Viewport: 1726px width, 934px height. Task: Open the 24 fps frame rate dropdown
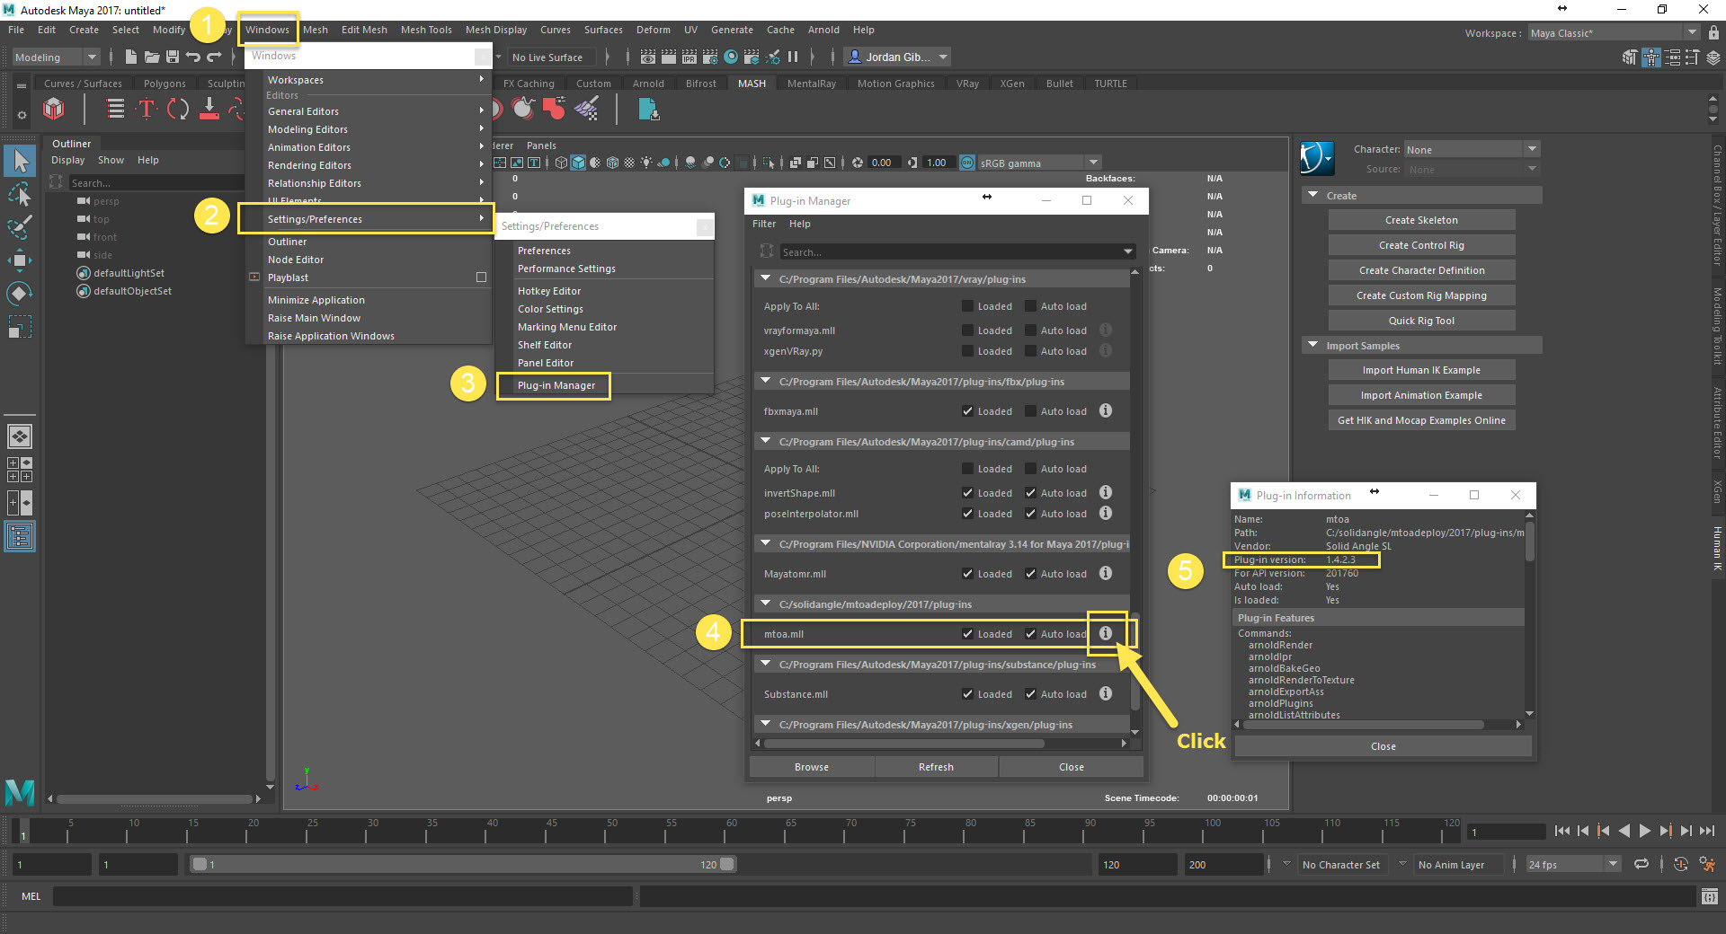tap(1573, 864)
